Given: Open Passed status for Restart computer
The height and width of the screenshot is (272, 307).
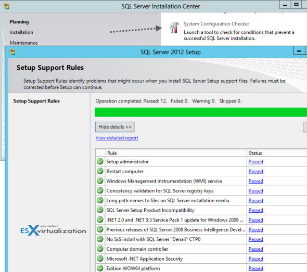Looking at the screenshot, I should [255, 172].
